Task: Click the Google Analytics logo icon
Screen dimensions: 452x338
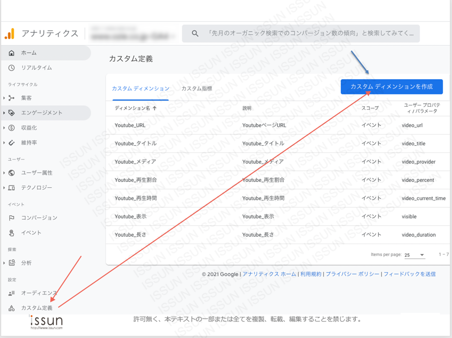Action: click(9, 33)
